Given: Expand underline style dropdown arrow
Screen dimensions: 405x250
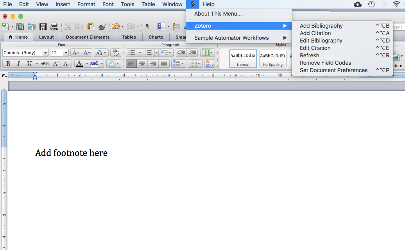Looking at the screenshot, I should point(37,64).
